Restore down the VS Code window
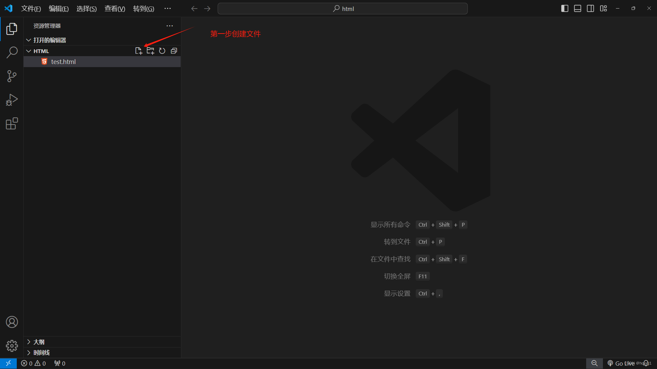 [x=633, y=9]
